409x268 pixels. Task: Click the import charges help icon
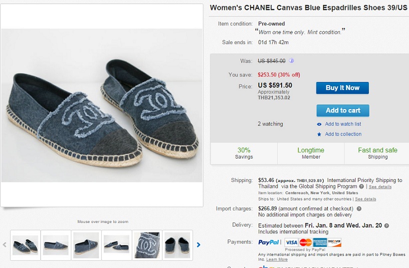pos(359,208)
